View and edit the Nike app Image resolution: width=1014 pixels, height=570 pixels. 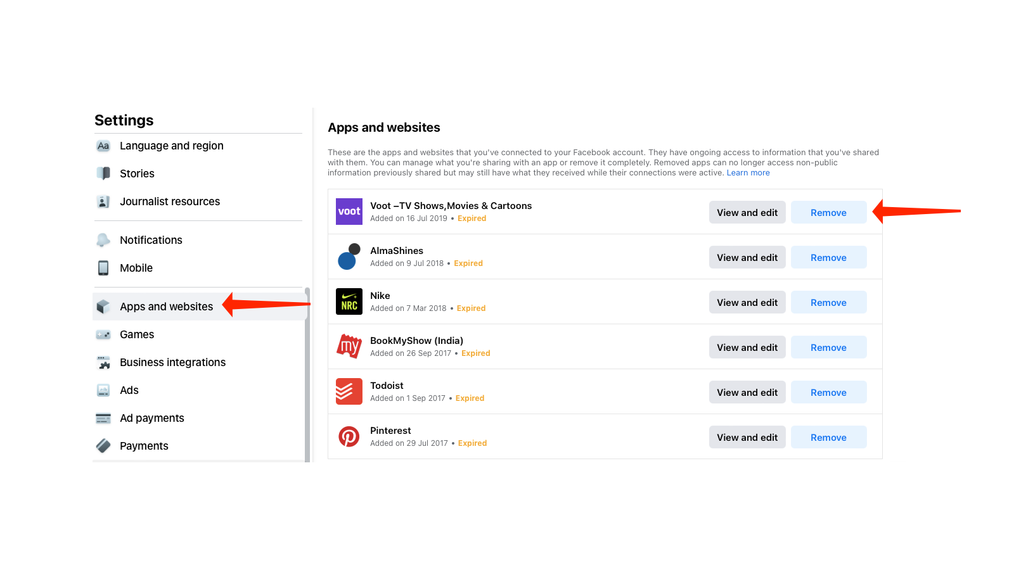point(747,302)
